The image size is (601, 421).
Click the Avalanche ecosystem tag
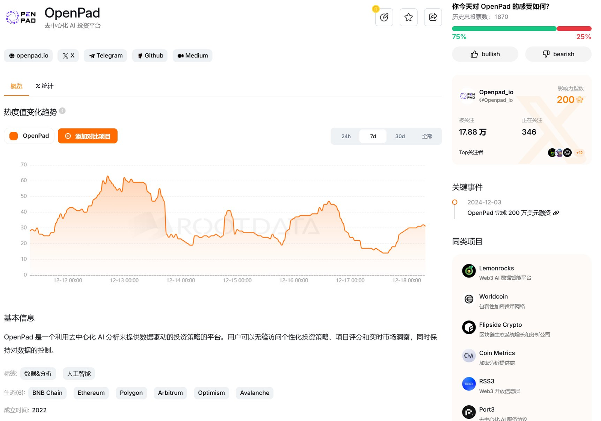pos(255,393)
